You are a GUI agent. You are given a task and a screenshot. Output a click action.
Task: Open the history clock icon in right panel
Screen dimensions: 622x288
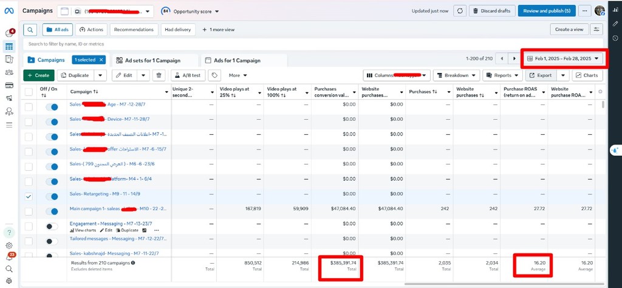(x=615, y=38)
